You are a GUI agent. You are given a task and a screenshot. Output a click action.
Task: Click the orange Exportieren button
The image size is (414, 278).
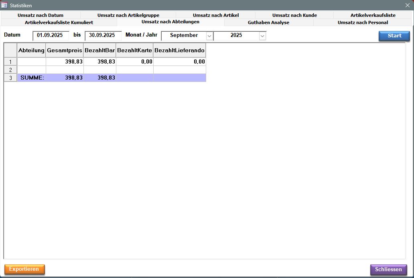pyautogui.click(x=24, y=269)
